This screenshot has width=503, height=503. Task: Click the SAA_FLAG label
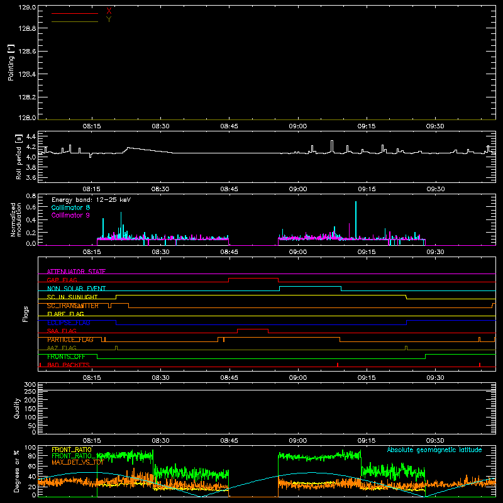point(62,331)
